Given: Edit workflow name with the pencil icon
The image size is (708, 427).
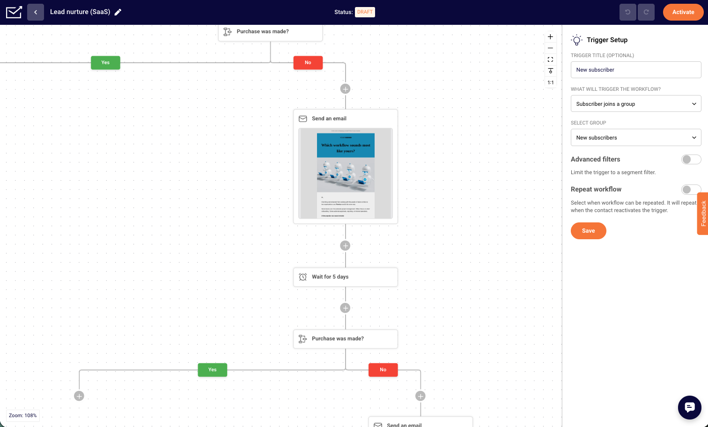Looking at the screenshot, I should click(x=118, y=12).
